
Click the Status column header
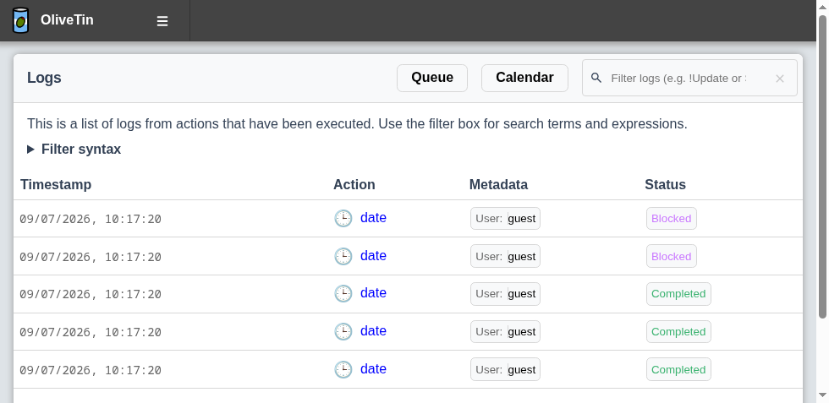tap(665, 184)
